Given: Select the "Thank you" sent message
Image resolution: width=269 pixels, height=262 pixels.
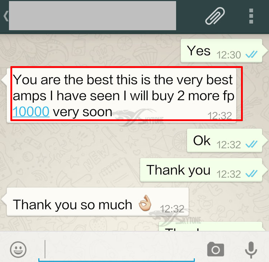Looking at the screenshot, I should [201, 170].
